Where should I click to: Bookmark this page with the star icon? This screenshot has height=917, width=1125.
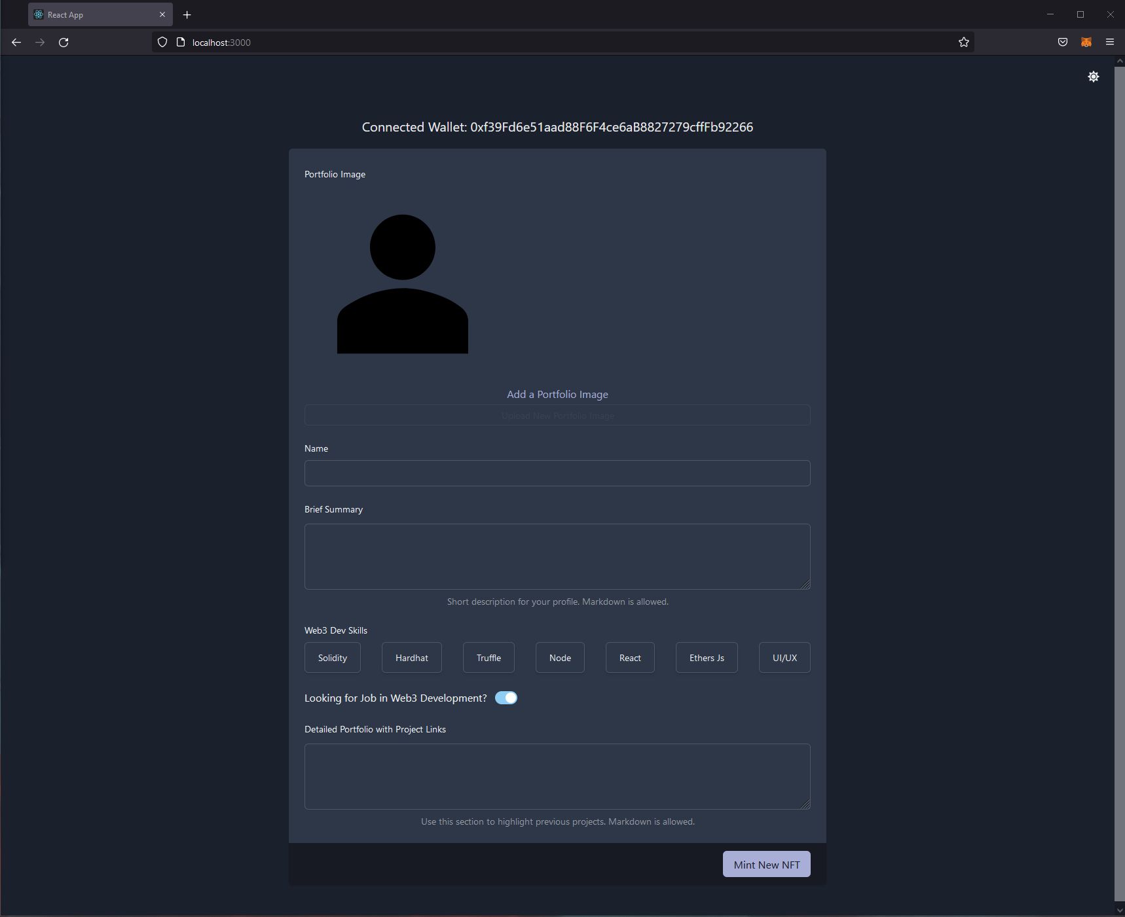tap(963, 43)
